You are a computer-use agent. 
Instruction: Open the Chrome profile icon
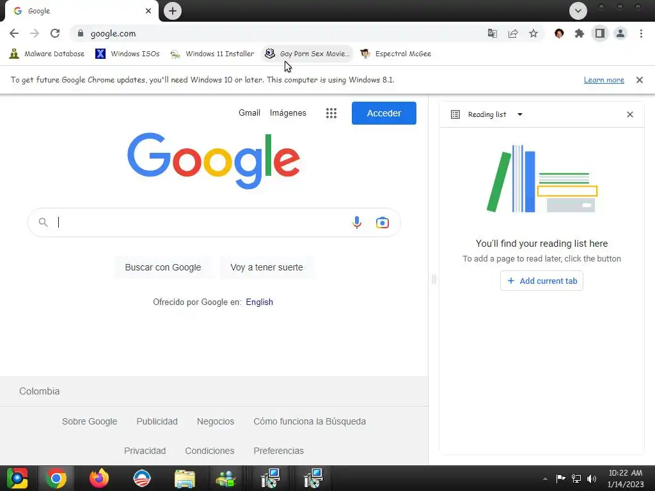620,33
